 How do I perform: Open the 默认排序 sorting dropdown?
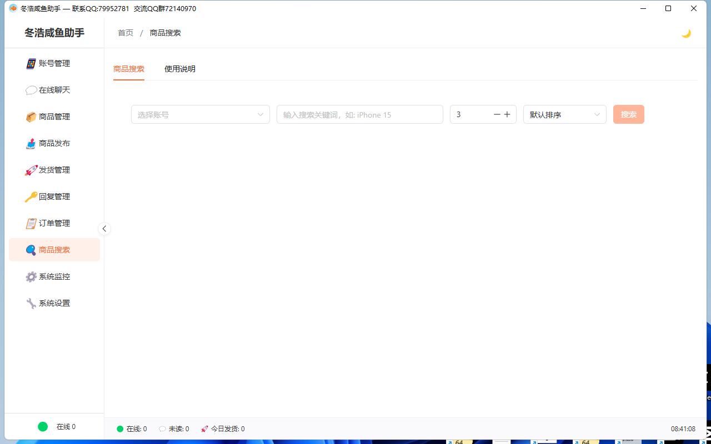pos(565,114)
